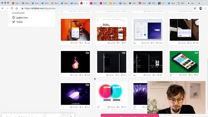This screenshot has height=117, width=208.
Task: Click the GIF badge on the green phone shot
Action: (x=196, y=53)
